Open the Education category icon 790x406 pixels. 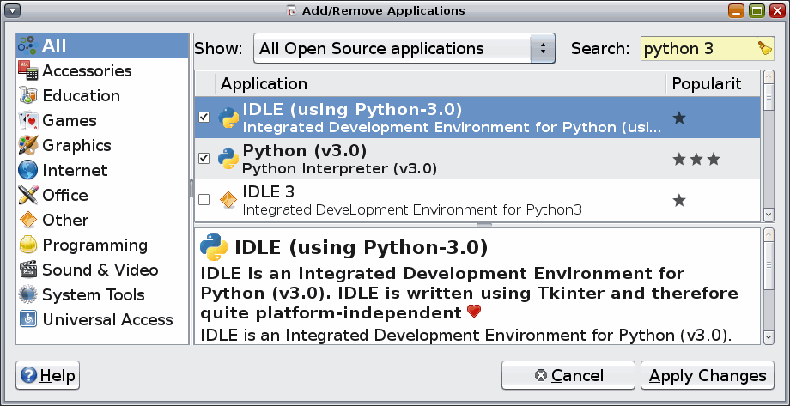(27, 96)
